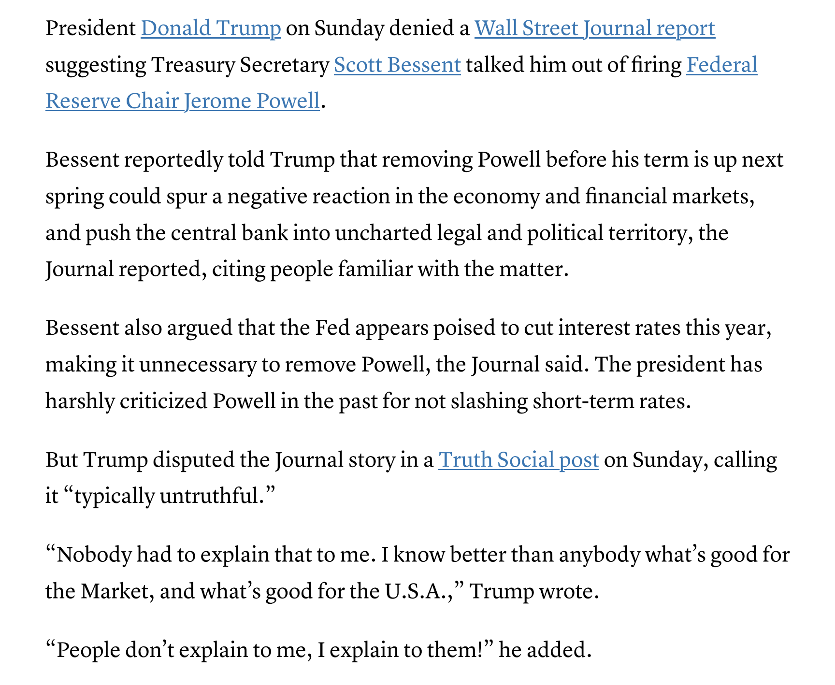The height and width of the screenshot is (685, 835).
Task: Click the phrase 'slashing short-term rates'
Action: (571, 401)
